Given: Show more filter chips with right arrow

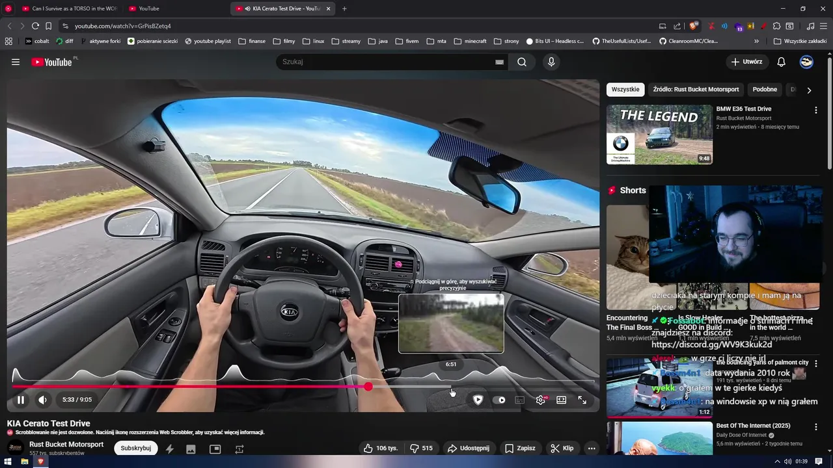Looking at the screenshot, I should click(x=809, y=90).
